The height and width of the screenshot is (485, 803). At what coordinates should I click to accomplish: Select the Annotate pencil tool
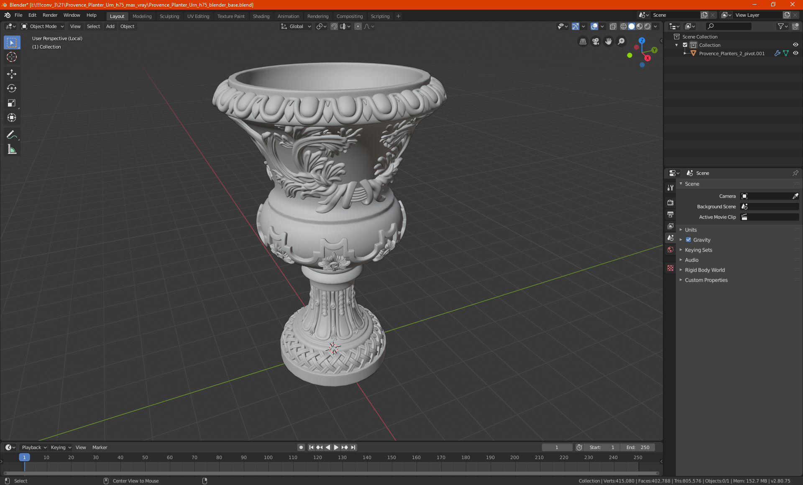click(12, 135)
